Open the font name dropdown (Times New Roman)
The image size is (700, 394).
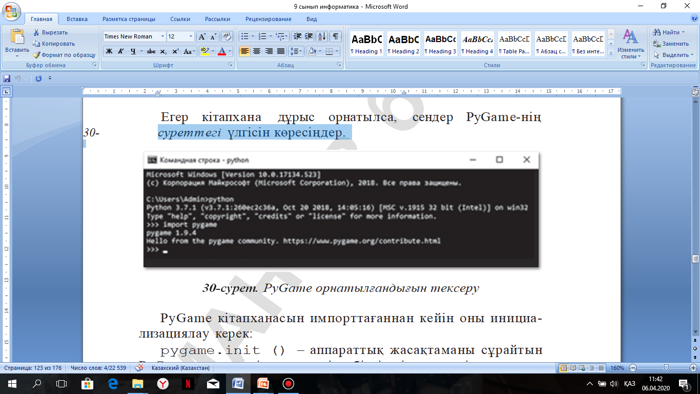(162, 36)
